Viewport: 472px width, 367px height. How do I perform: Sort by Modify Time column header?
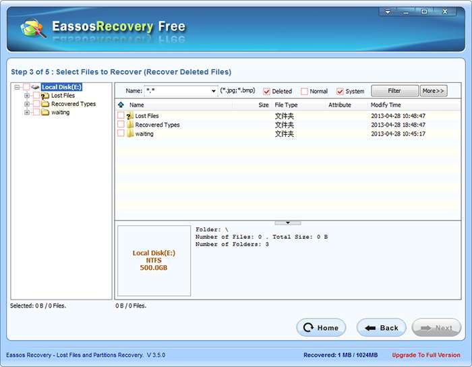386,105
